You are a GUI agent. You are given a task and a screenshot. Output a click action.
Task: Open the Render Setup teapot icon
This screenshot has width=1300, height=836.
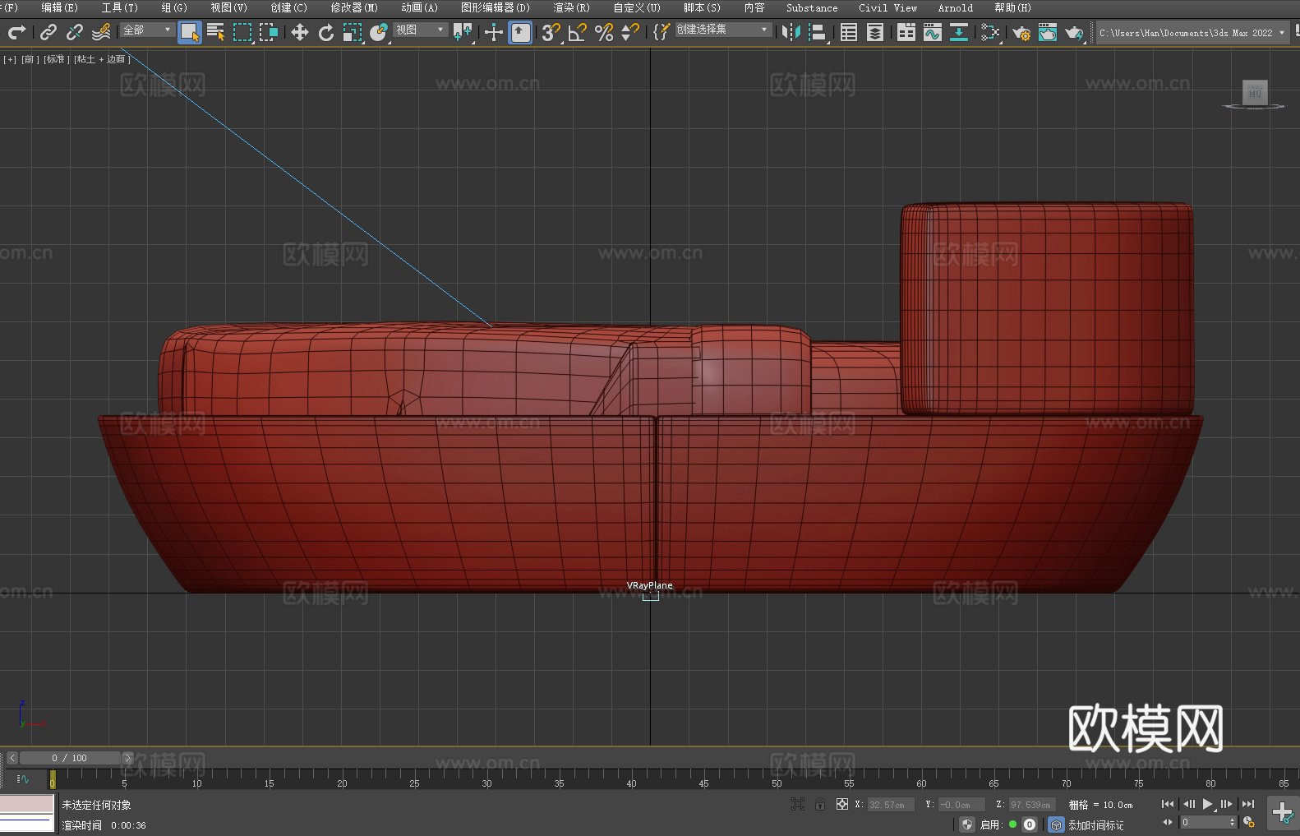tap(1021, 32)
